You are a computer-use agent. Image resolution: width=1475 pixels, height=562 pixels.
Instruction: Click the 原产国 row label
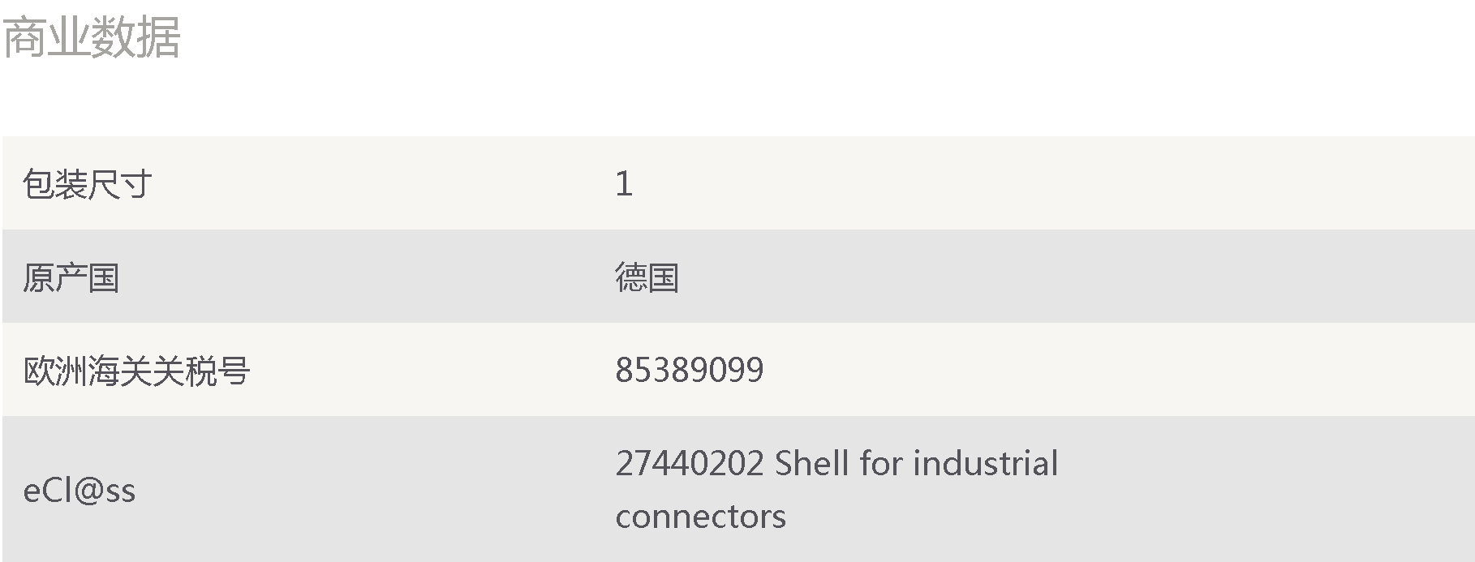point(71,277)
